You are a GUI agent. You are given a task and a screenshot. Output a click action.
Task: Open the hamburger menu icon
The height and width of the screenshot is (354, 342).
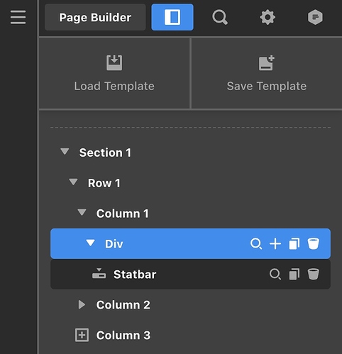[x=18, y=17]
